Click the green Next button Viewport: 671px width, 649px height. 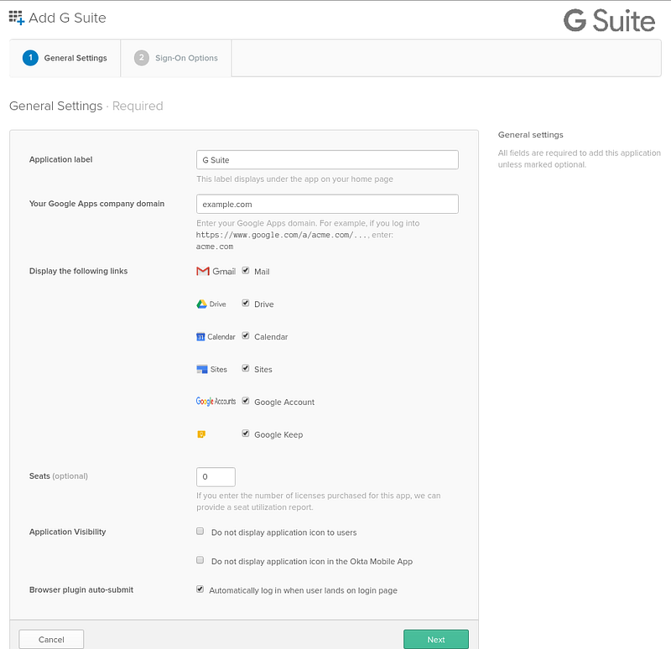pyautogui.click(x=435, y=639)
